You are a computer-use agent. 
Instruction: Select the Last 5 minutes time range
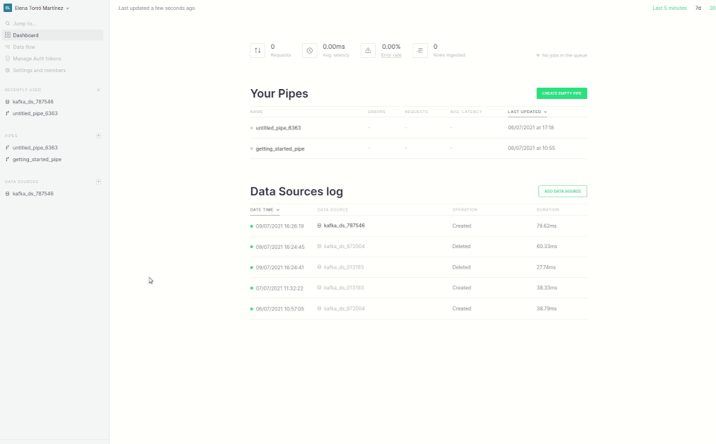pos(669,8)
